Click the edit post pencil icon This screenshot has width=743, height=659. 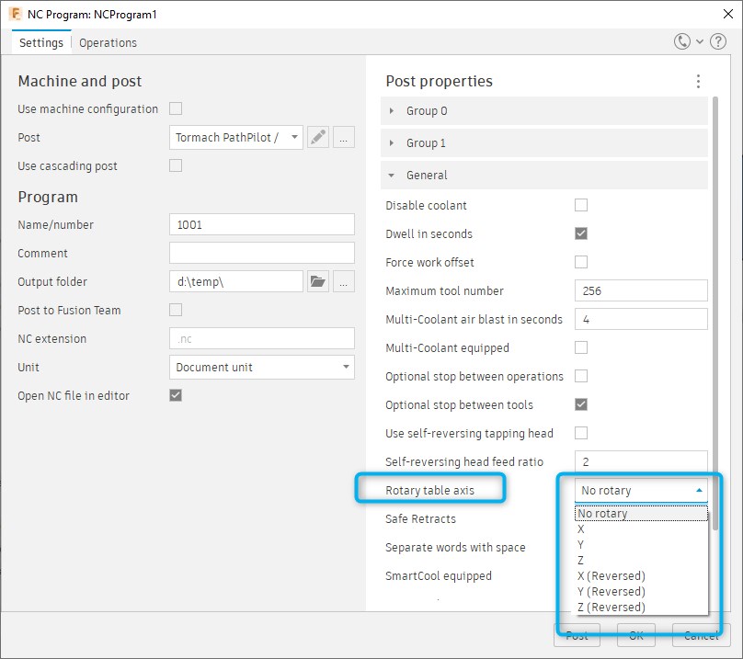pyautogui.click(x=318, y=137)
